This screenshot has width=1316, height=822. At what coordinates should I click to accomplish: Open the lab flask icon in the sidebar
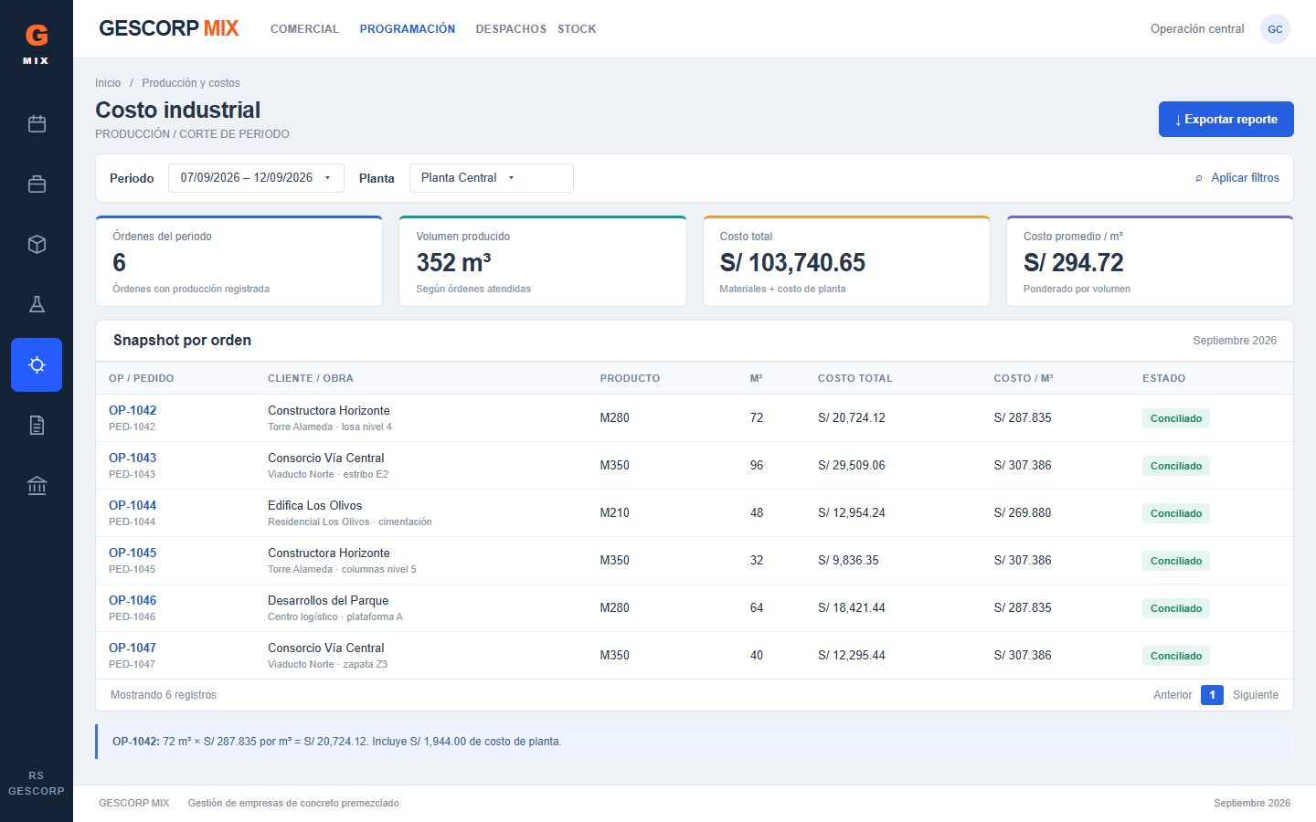pyautogui.click(x=37, y=304)
